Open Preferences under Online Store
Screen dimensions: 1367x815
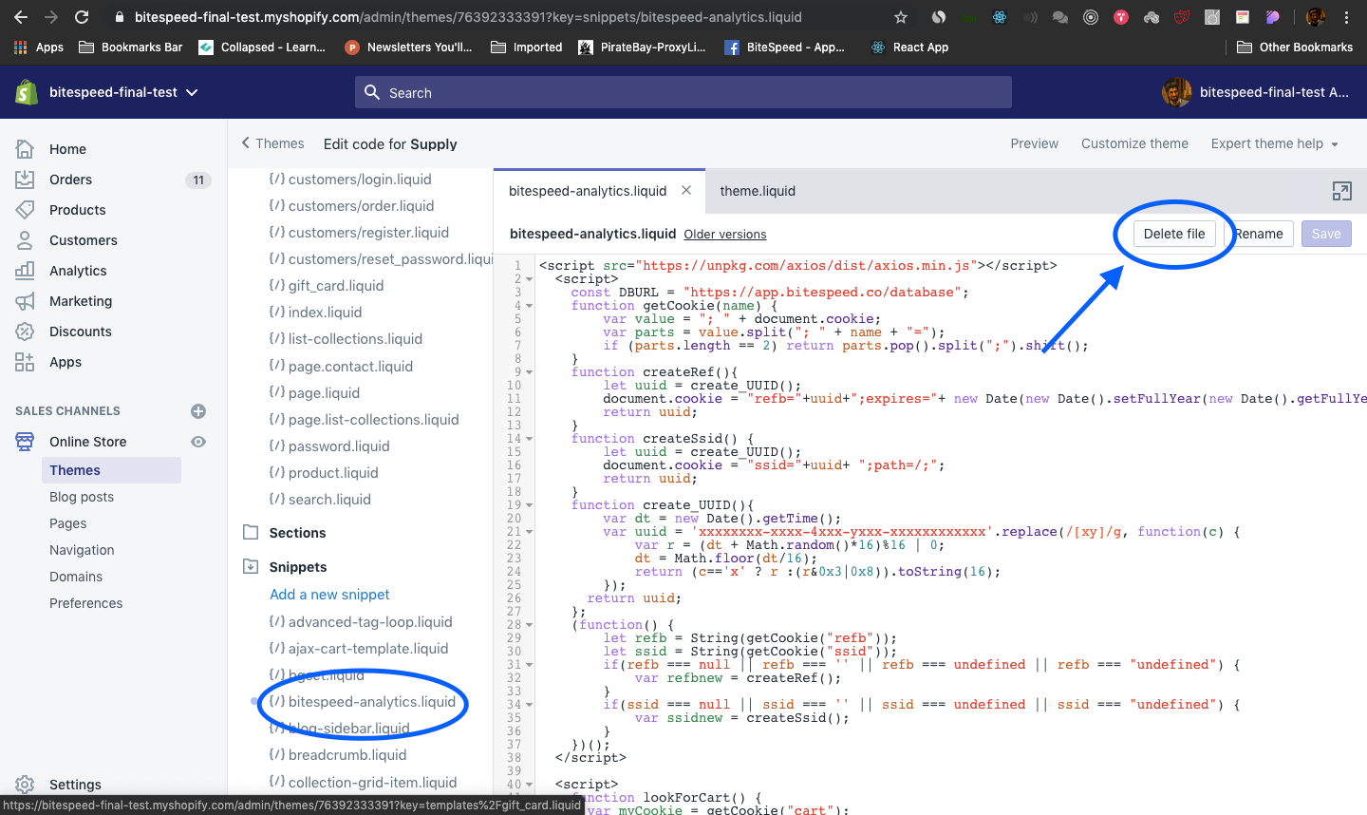[x=85, y=603]
